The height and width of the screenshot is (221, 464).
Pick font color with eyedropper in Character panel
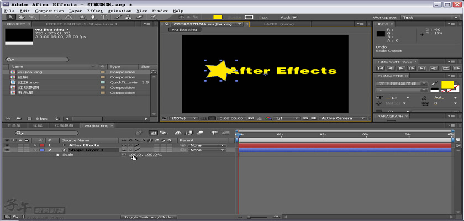434,83
